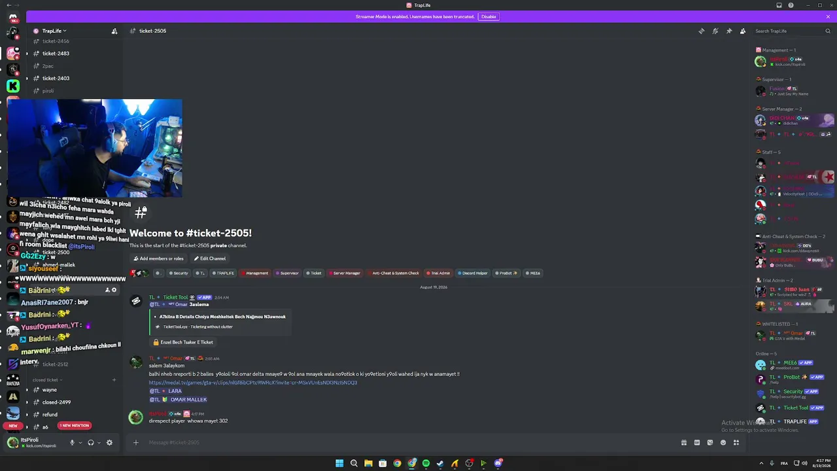Open the TrapLife server dropdown menu

coord(54,31)
